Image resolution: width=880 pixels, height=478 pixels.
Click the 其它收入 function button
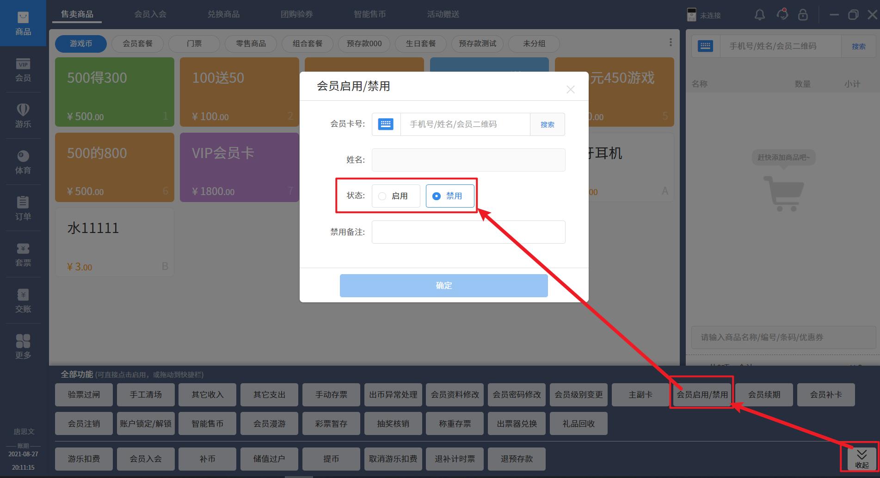[208, 395]
